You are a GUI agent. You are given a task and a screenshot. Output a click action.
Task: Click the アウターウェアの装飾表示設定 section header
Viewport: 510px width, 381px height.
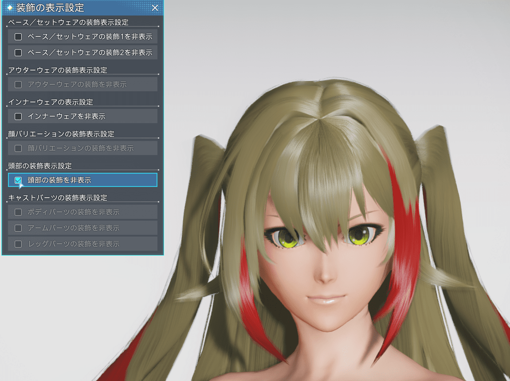click(58, 70)
